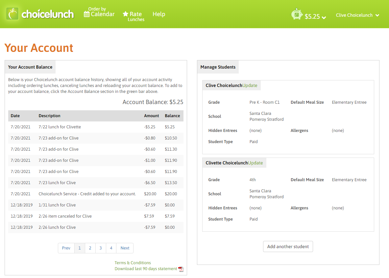Click the -$5.25 amount cell
The width and height of the screenshot is (389, 278).
[x=150, y=127]
